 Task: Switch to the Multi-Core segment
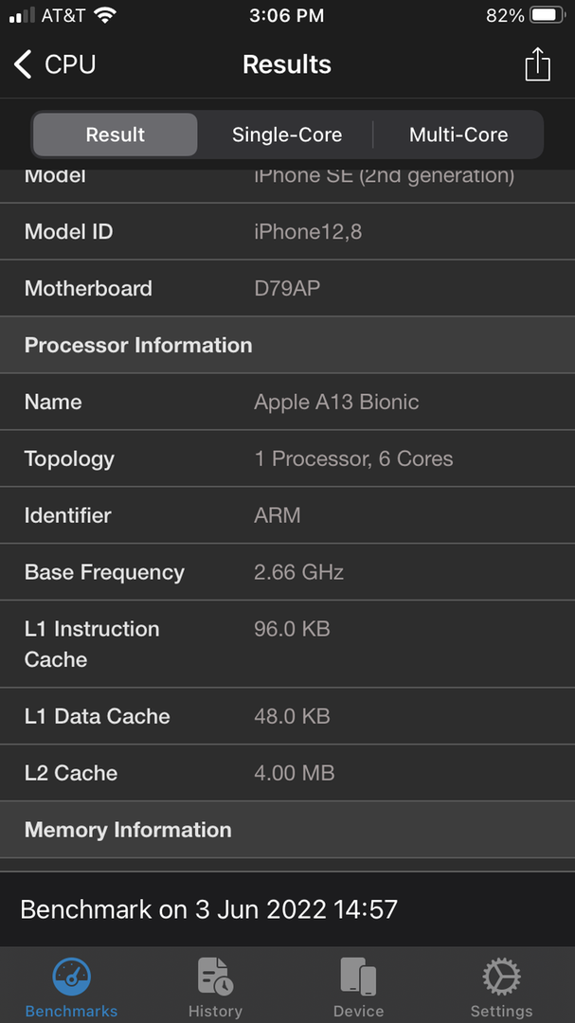458,135
